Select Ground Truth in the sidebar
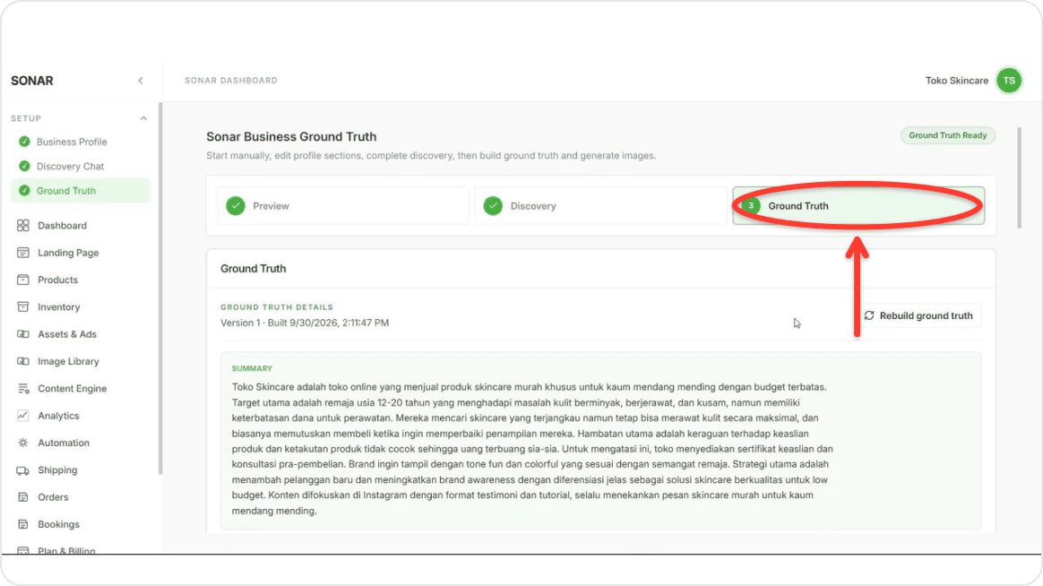Viewport: 1043px width, 586px height. (x=81, y=191)
